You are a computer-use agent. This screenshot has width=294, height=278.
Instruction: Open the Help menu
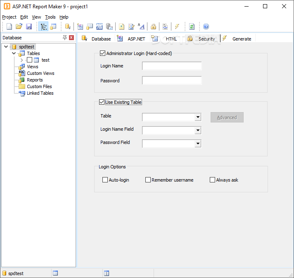coord(64,17)
